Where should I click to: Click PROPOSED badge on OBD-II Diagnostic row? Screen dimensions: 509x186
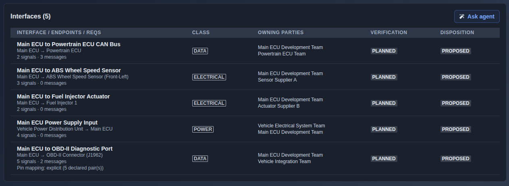pos(456,159)
